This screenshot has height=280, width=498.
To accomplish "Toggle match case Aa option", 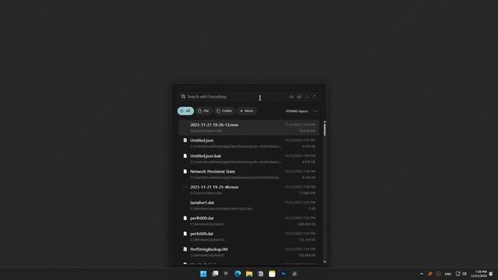I will pyautogui.click(x=291, y=96).
